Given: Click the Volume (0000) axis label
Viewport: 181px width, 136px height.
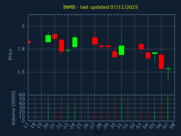Looking at the screenshot, I should tap(13, 108).
